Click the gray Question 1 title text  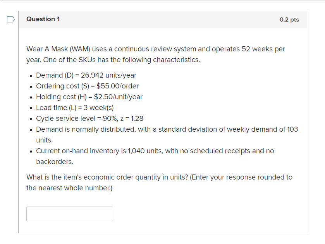coord(43,19)
